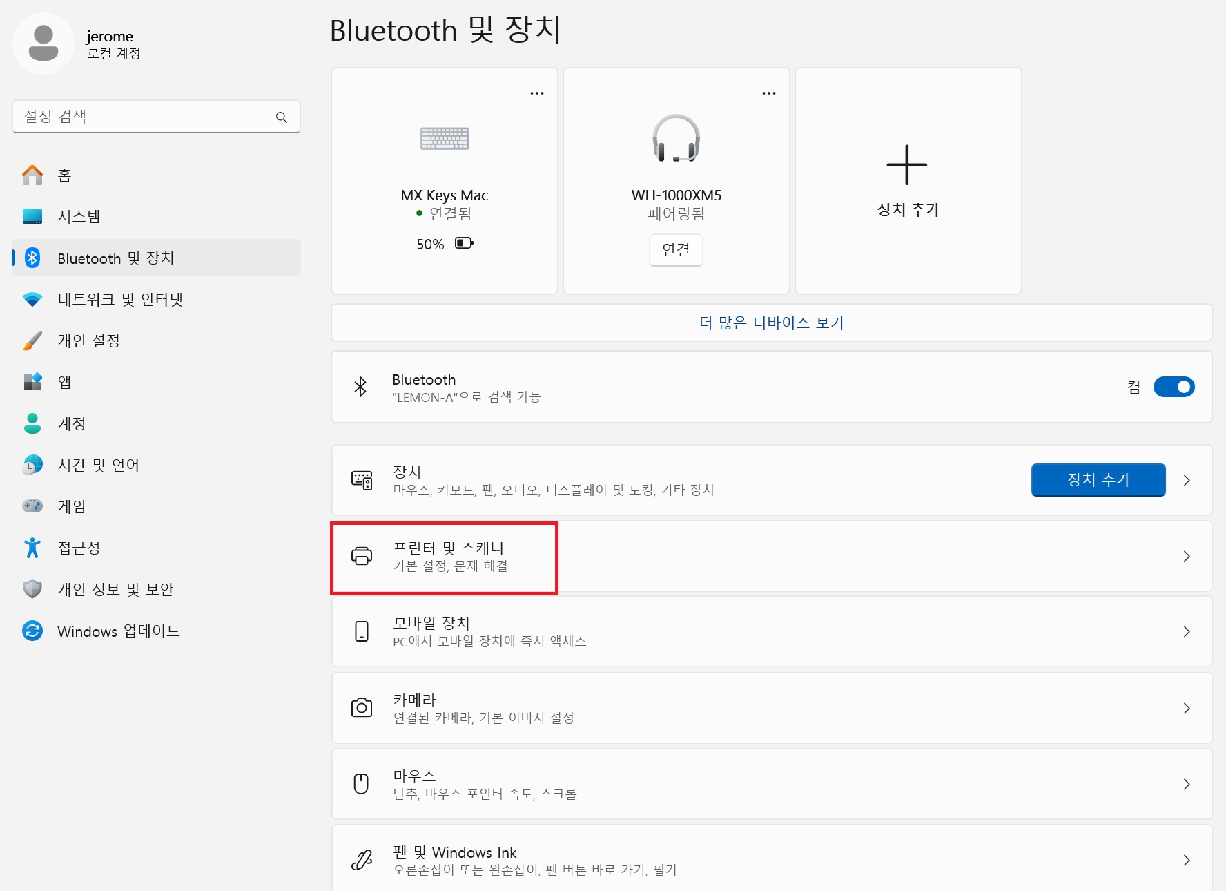Click the Windows 업데이트 sync icon

(x=32, y=631)
